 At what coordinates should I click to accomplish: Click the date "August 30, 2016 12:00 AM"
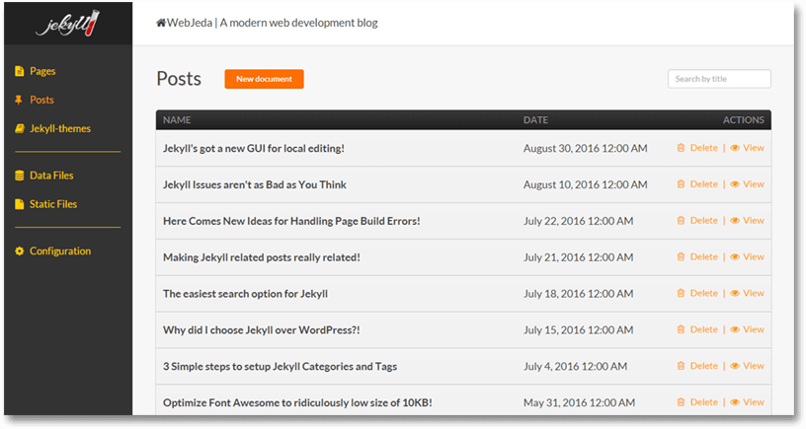click(586, 148)
